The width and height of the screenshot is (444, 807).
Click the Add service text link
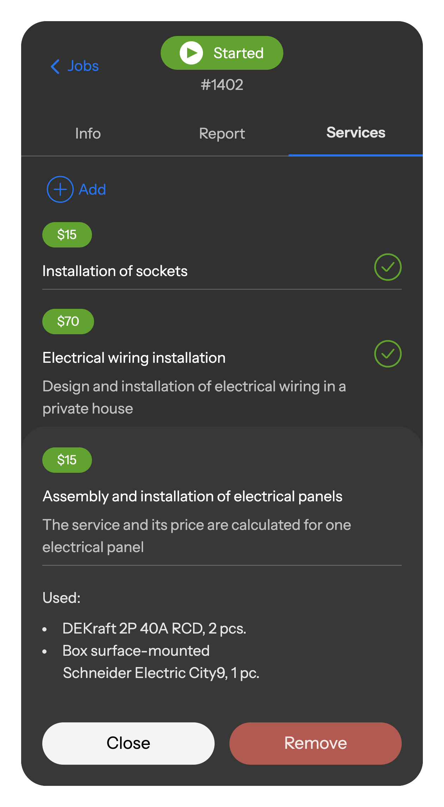(x=92, y=190)
